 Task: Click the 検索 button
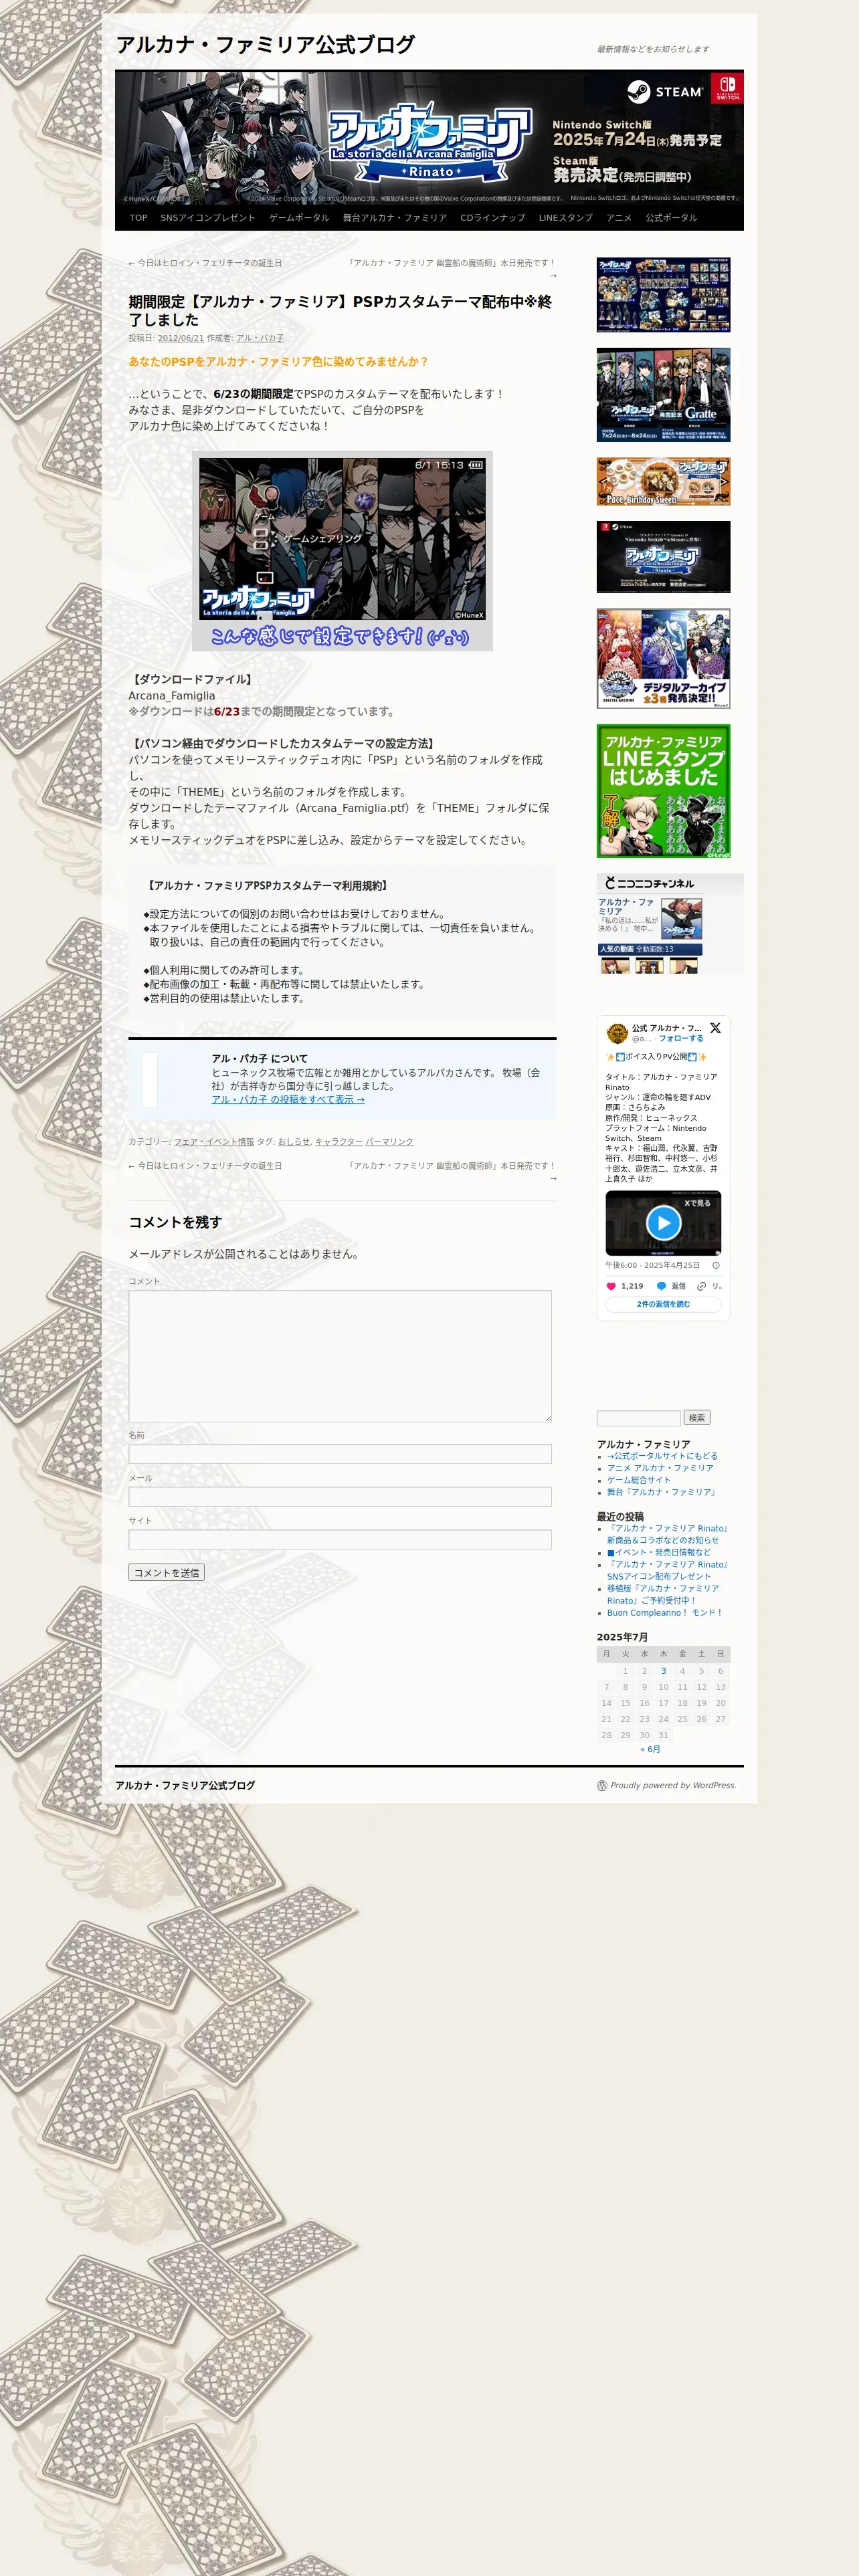pyautogui.click(x=697, y=1418)
